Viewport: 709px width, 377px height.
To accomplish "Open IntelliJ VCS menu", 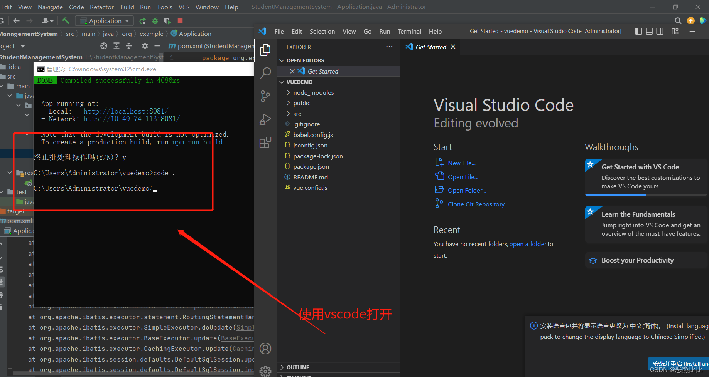I will pyautogui.click(x=184, y=7).
